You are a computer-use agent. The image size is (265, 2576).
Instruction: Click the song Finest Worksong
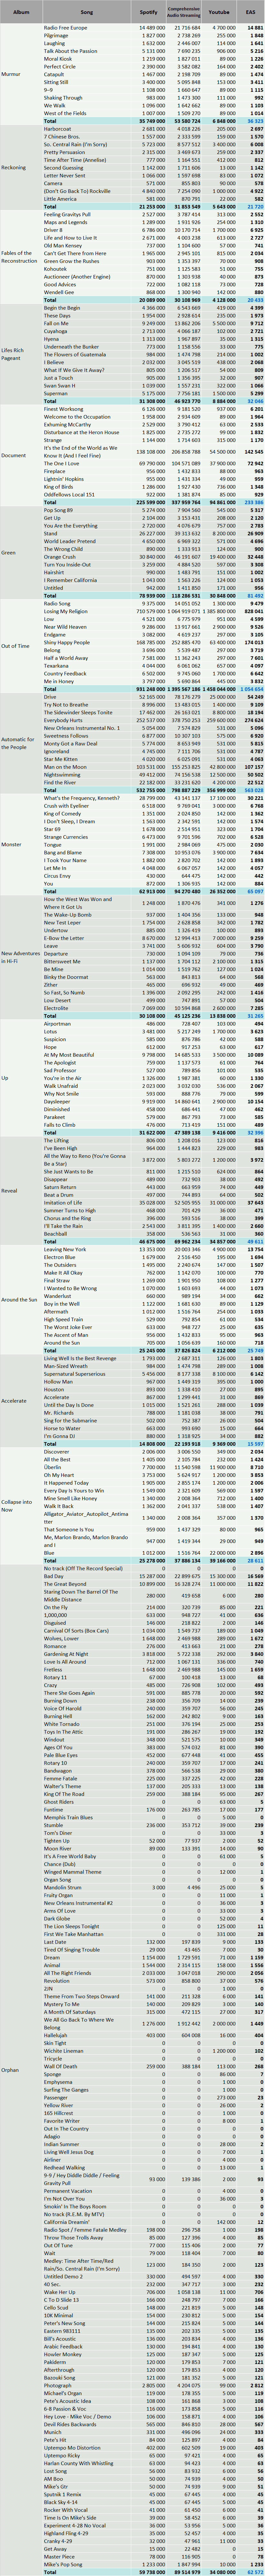click(64, 409)
